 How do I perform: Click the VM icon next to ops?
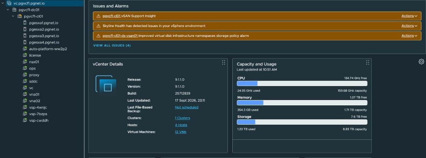coord(25,68)
